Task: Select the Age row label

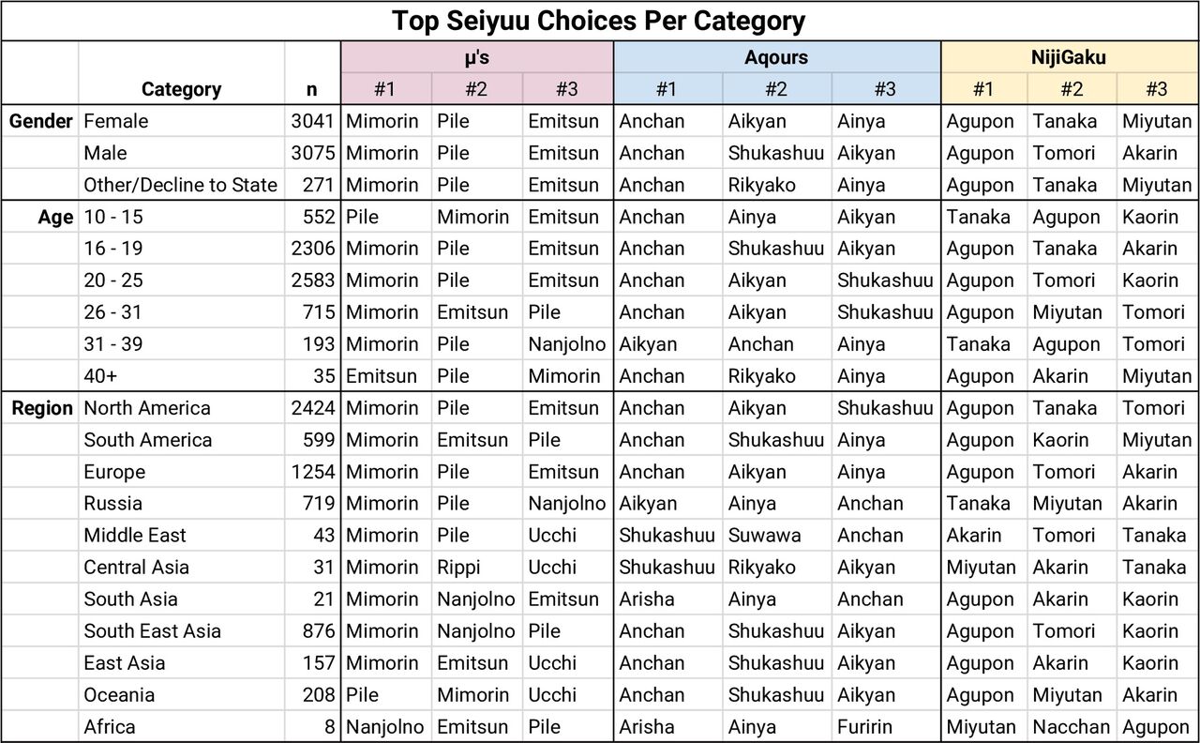Action: [40, 217]
